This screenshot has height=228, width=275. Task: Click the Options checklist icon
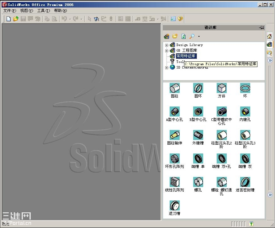pos(173,19)
